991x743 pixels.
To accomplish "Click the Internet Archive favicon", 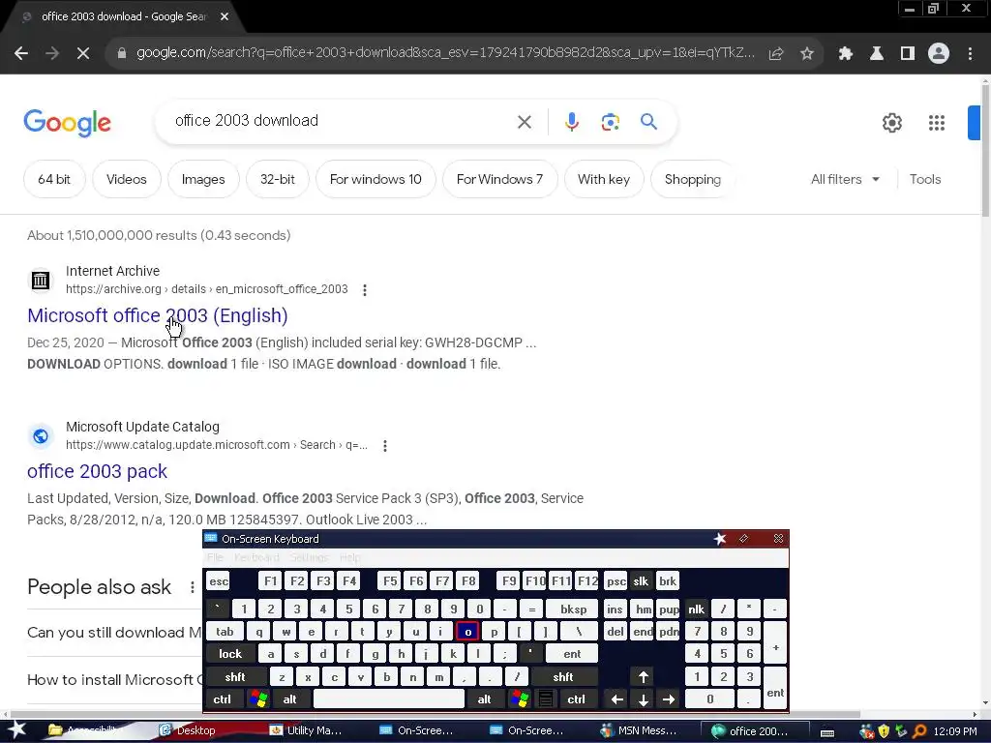I will tap(41, 280).
